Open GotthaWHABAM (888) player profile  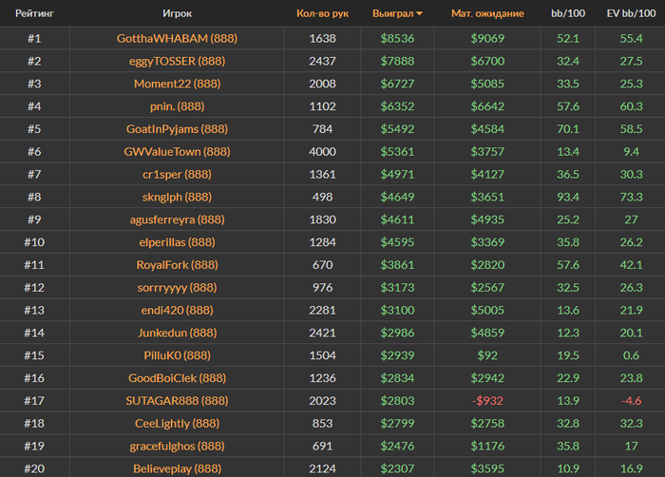pos(177,39)
